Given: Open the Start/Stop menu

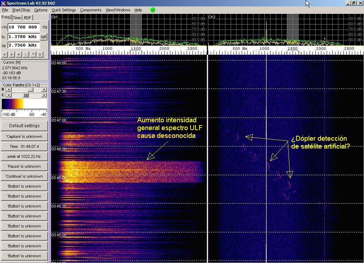Looking at the screenshot, I should pyautogui.click(x=21, y=10).
